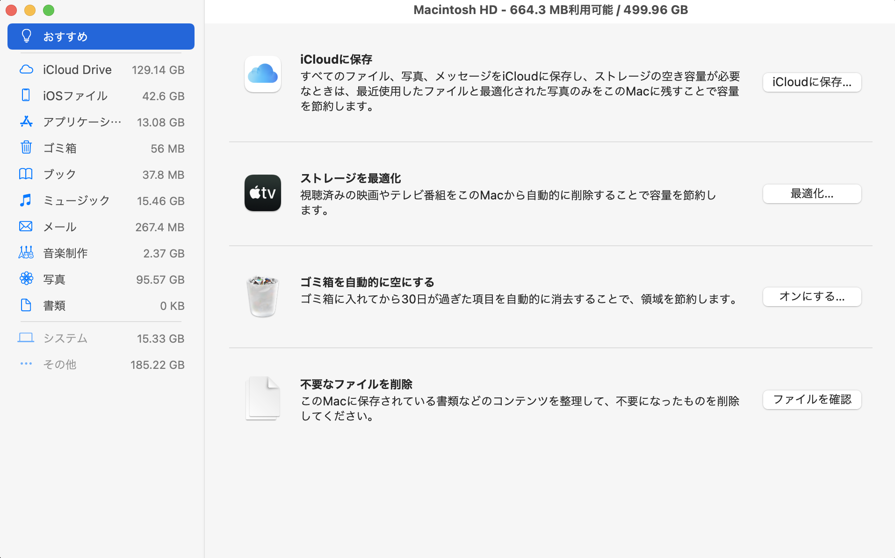Click the red close window button
The height and width of the screenshot is (558, 895).
point(11,10)
